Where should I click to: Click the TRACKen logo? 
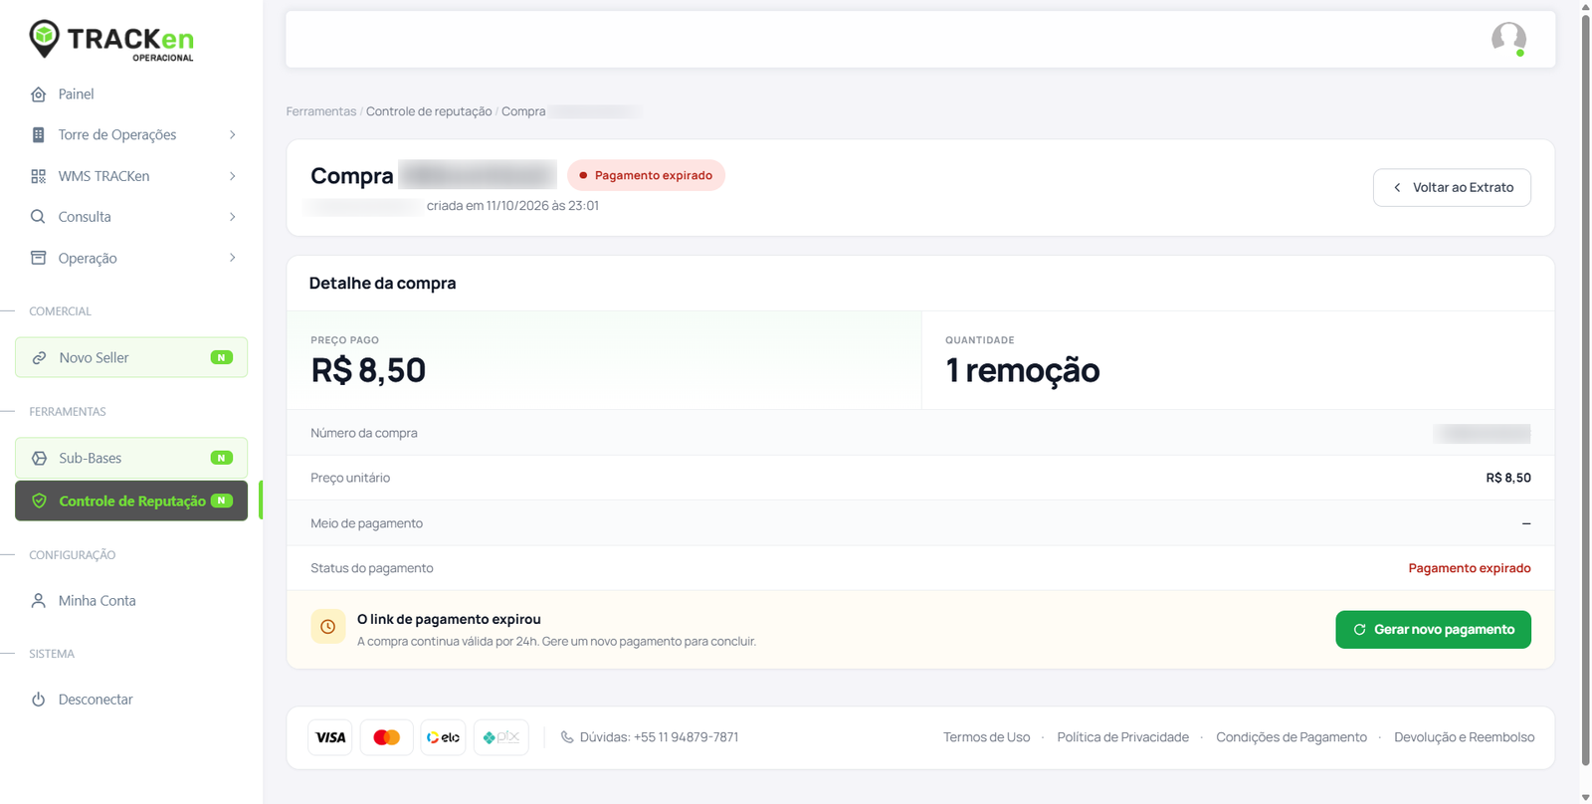[111, 40]
